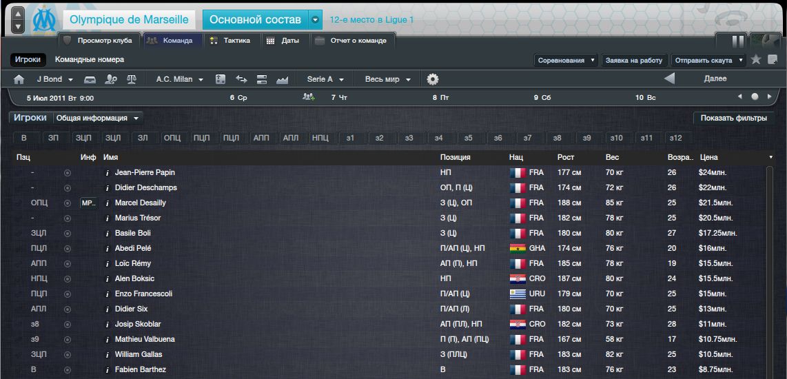Switch to the Даты tab
This screenshot has width=787, height=379.
tap(284, 41)
